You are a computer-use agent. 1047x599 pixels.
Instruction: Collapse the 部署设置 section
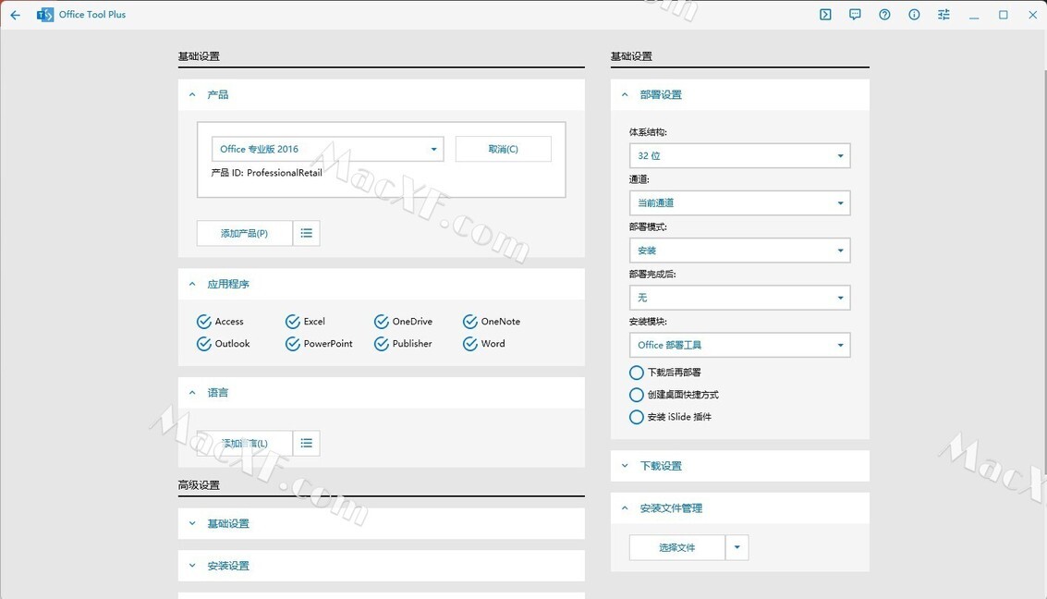740,95
